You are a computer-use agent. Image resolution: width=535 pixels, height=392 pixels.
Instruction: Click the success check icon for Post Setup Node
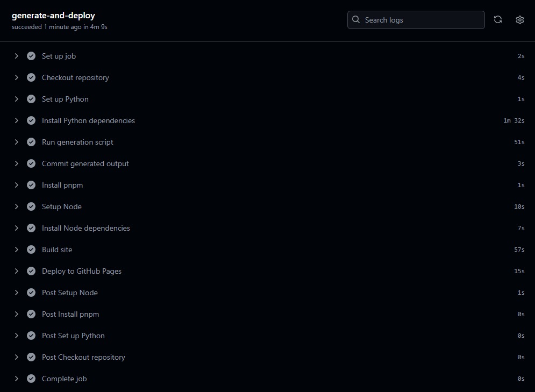pos(31,293)
